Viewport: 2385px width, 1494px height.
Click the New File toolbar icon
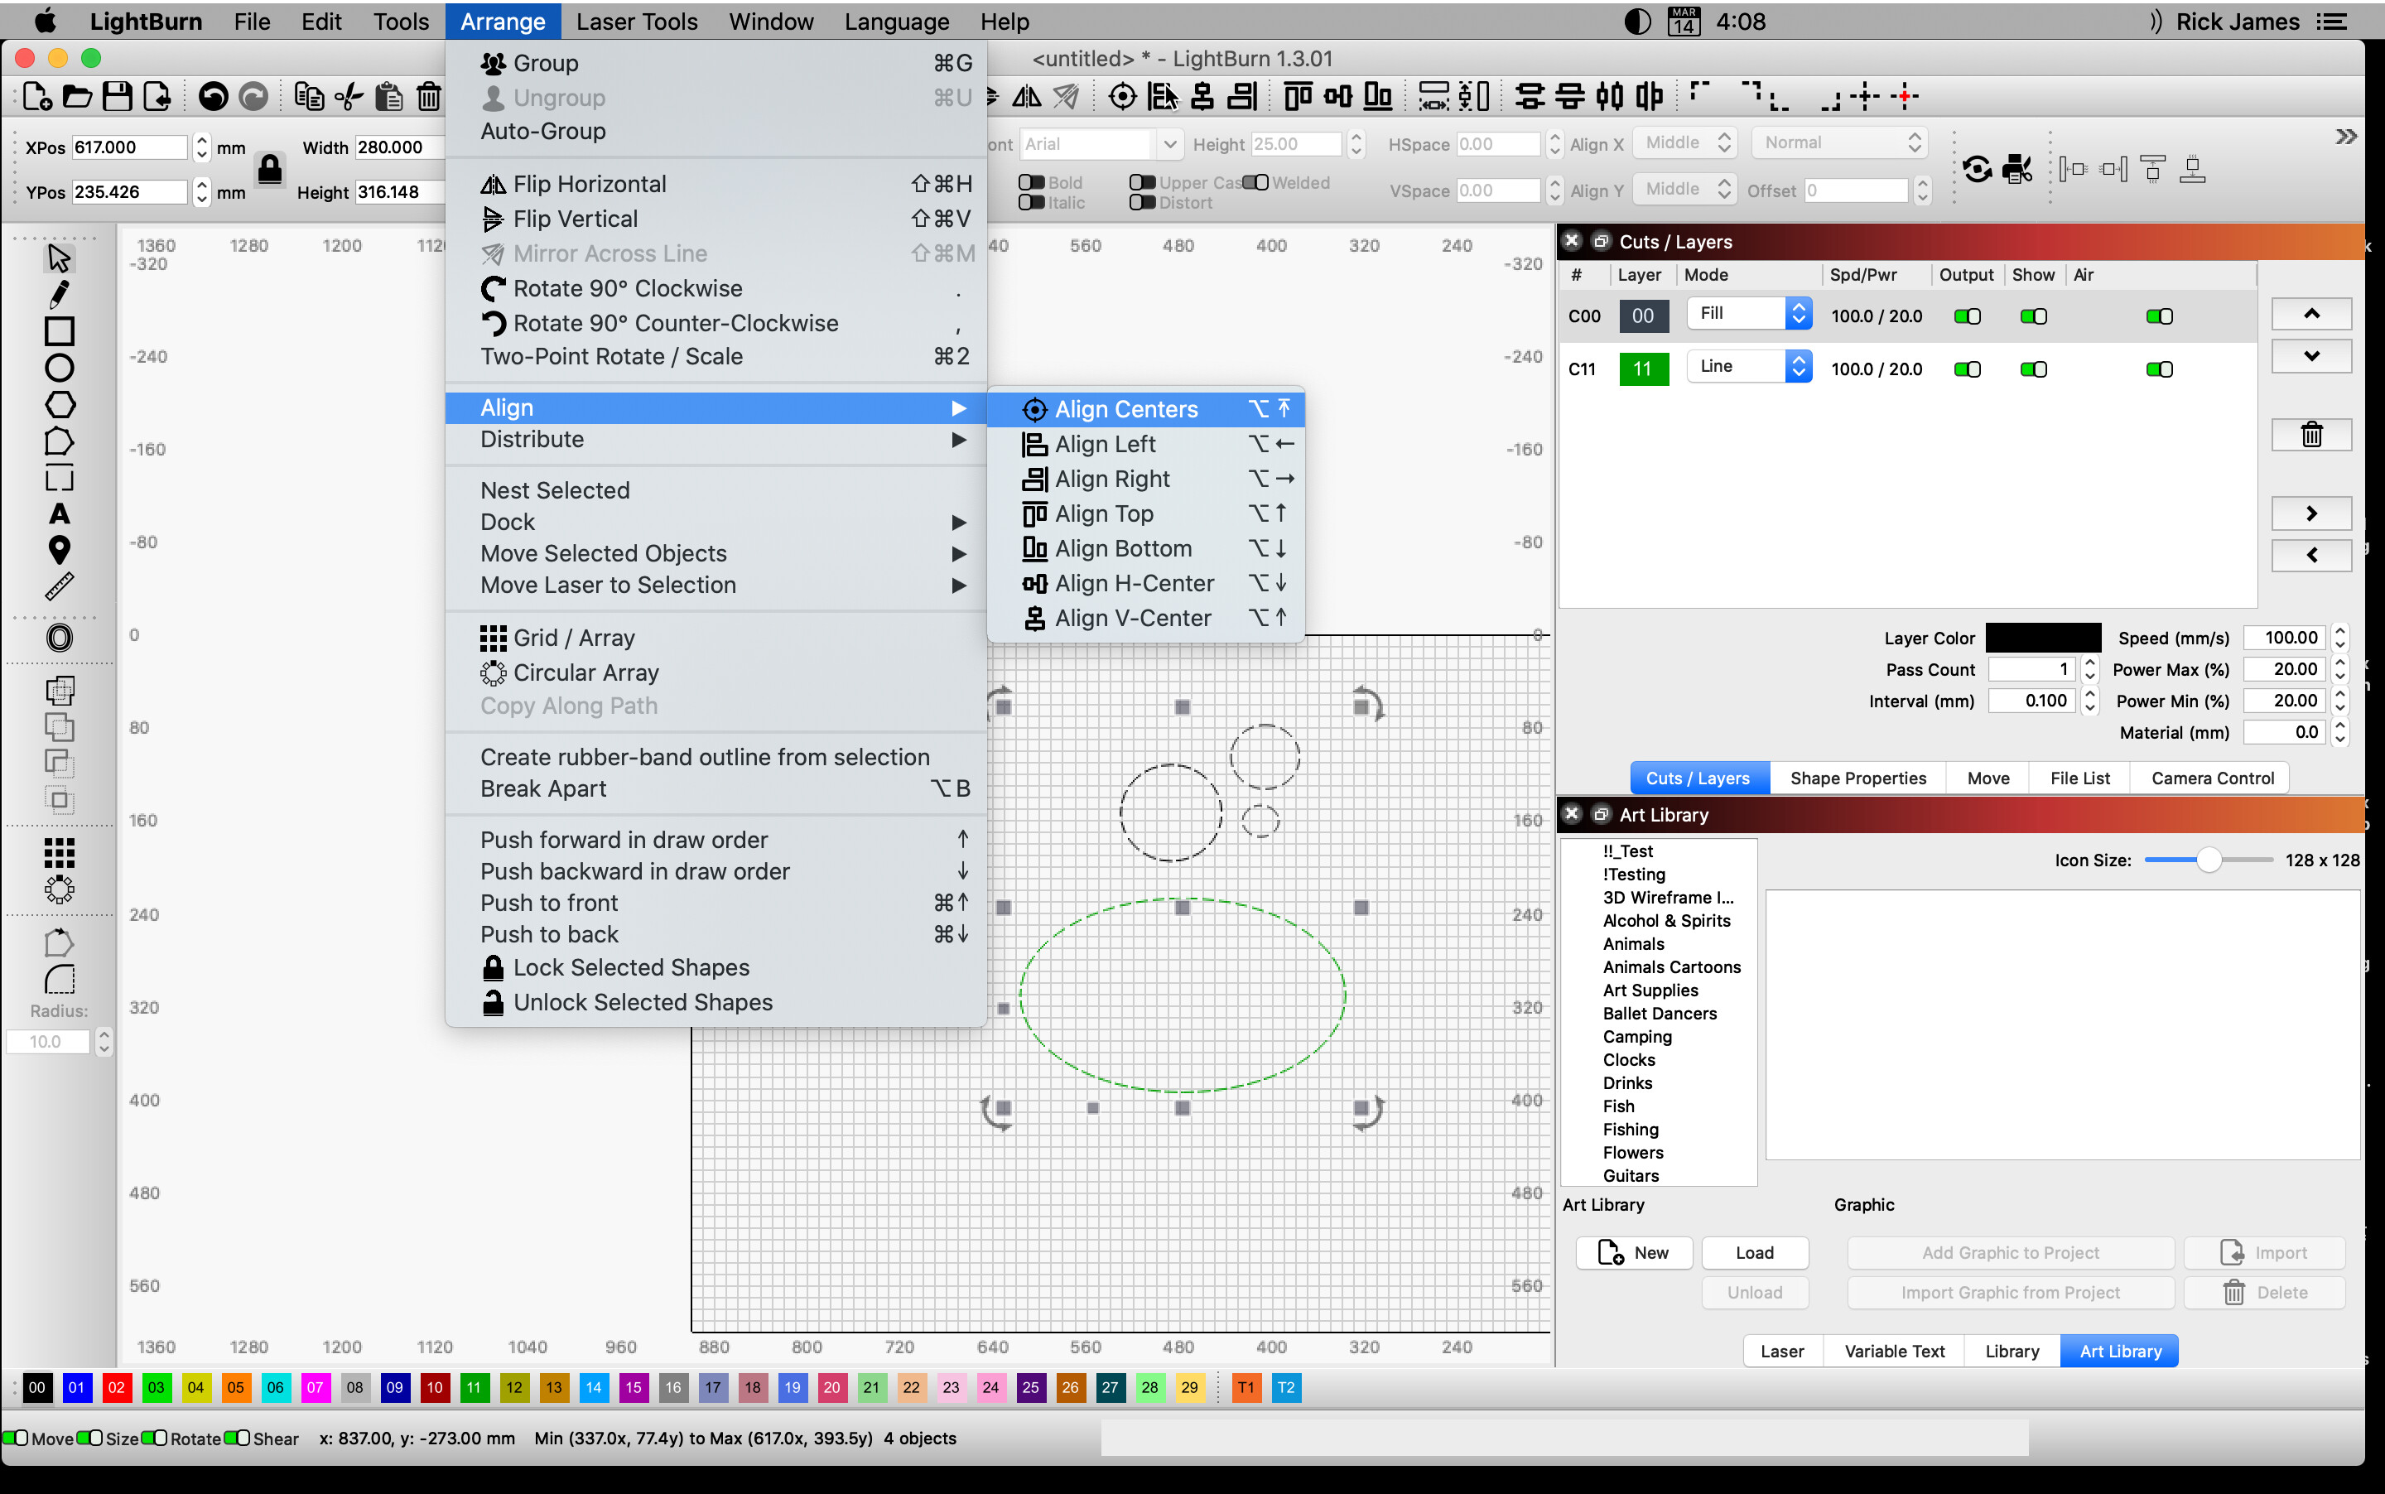tap(36, 96)
